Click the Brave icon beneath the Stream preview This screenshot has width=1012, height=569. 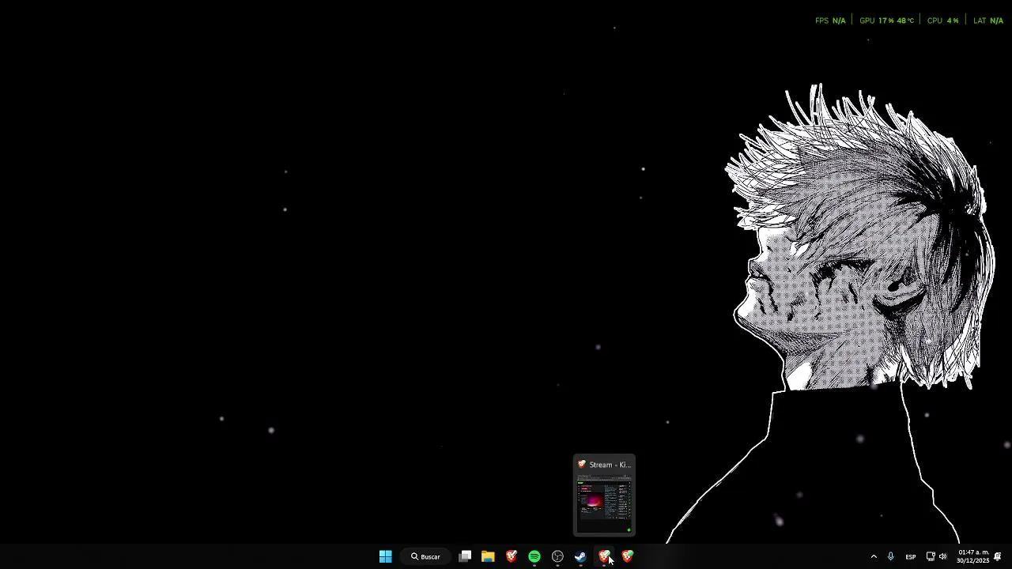pos(604,556)
